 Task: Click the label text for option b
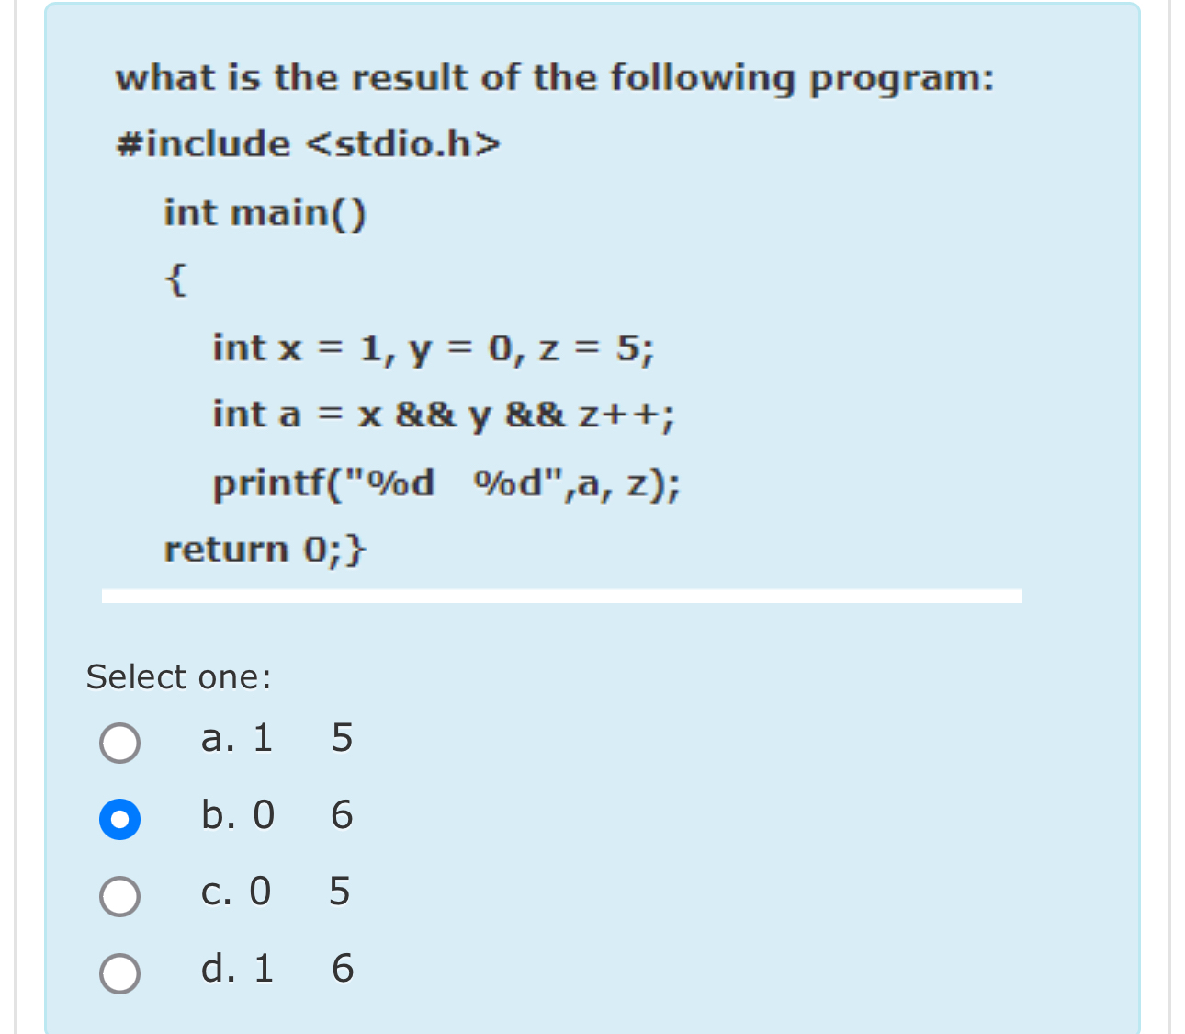pyautogui.click(x=276, y=815)
